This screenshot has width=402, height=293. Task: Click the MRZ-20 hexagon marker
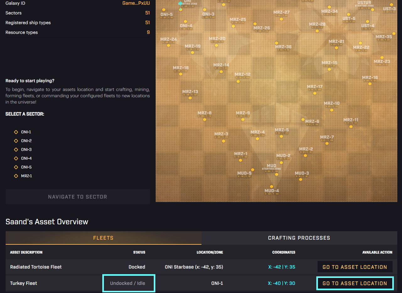pos(217,45)
